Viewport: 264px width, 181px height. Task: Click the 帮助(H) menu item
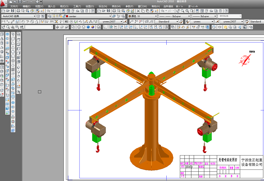click(155, 6)
